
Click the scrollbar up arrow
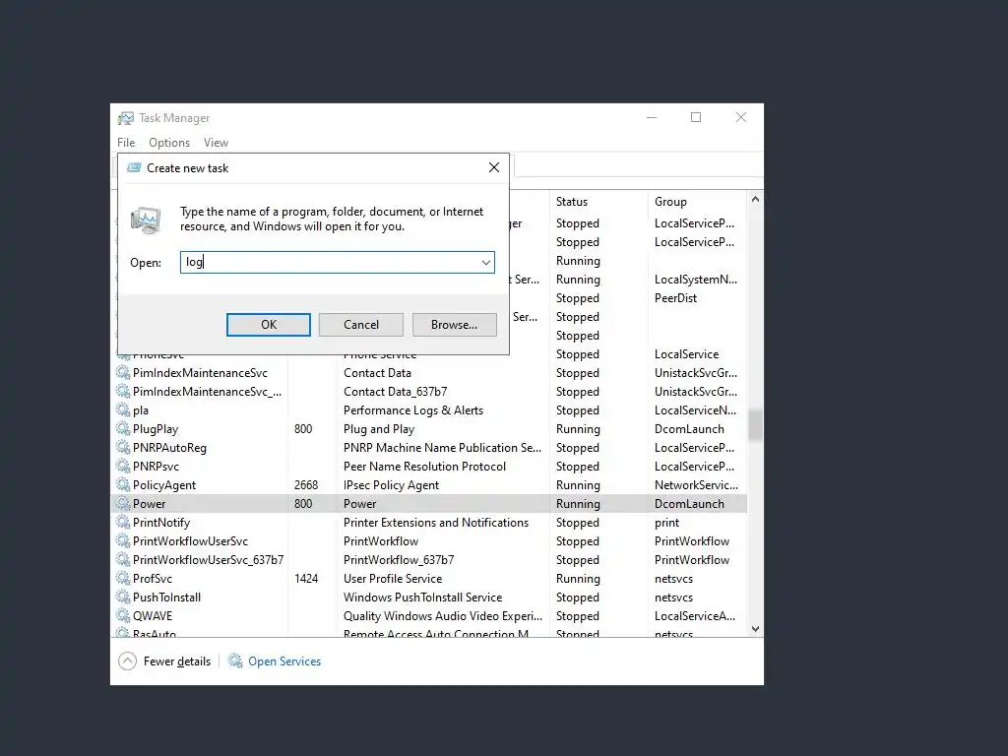point(755,199)
